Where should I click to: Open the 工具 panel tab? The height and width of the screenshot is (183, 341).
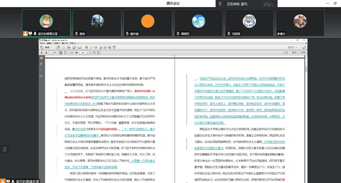point(285,53)
